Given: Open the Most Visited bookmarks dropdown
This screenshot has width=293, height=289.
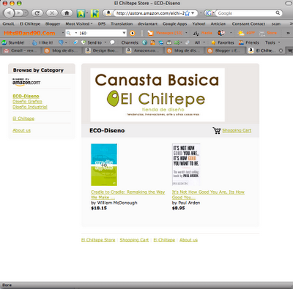Looking at the screenshot, I should pyautogui.click(x=79, y=23).
